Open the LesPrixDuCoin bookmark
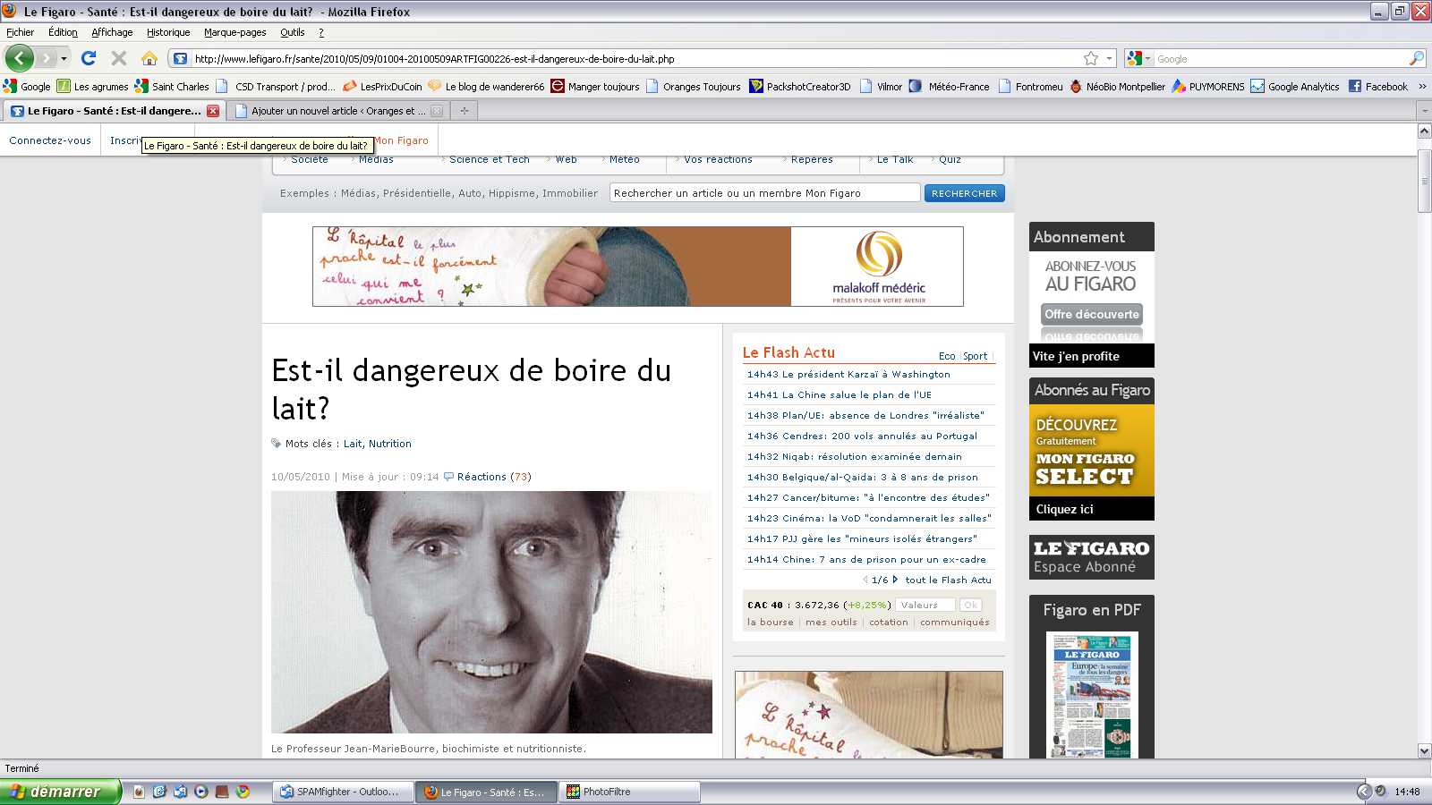Image resolution: width=1432 pixels, height=805 pixels. 382,87
